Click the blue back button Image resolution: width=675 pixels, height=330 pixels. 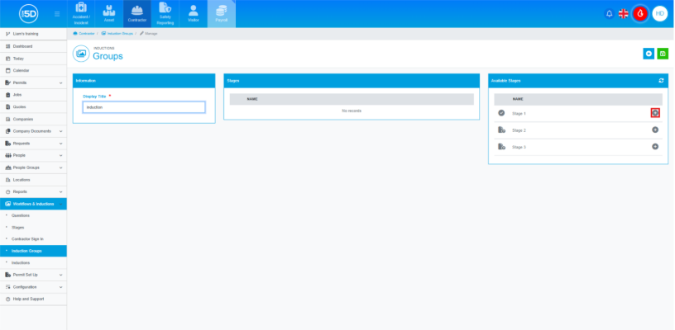pyautogui.click(x=649, y=54)
